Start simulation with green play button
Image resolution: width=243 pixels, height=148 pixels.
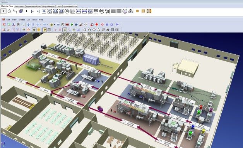pos(72,25)
